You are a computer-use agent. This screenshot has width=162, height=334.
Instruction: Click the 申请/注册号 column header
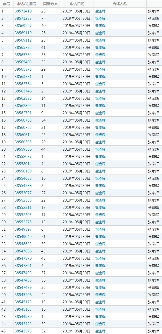[26, 4]
